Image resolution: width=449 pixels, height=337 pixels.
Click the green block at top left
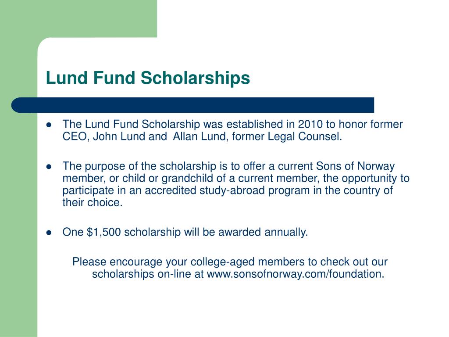78,18
